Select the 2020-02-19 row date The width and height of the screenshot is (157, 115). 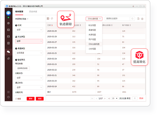pos(52,86)
